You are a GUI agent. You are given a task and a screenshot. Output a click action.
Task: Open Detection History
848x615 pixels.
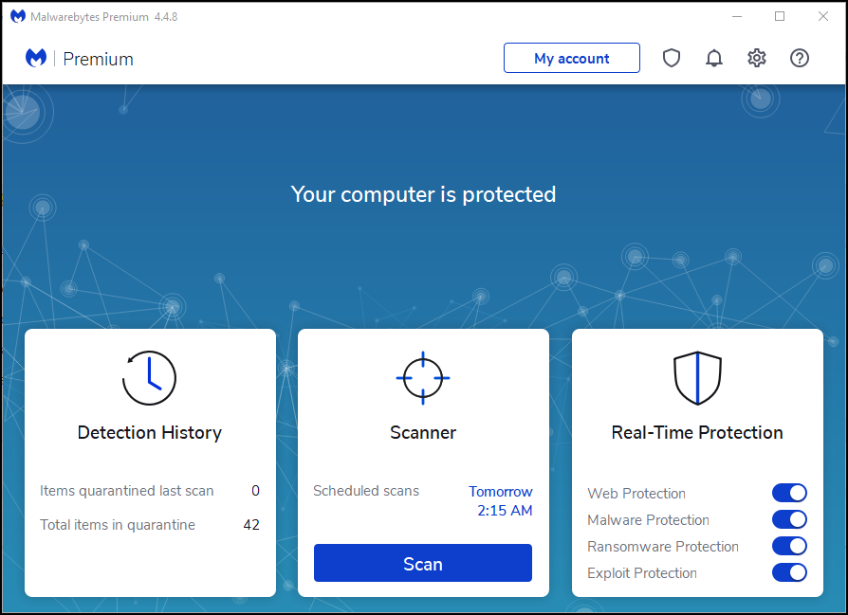149,432
